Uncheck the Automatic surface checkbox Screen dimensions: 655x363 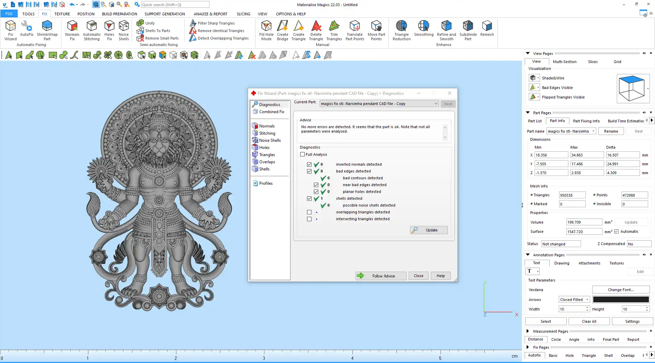[616, 231]
